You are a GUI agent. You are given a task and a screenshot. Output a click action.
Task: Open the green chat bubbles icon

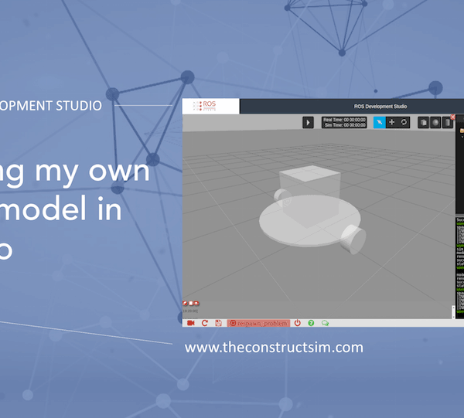pos(325,323)
